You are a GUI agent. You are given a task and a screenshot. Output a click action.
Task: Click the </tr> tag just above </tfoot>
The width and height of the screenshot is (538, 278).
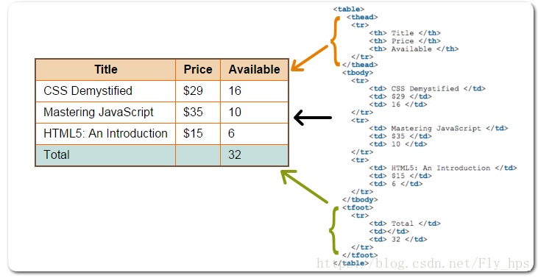click(362, 247)
